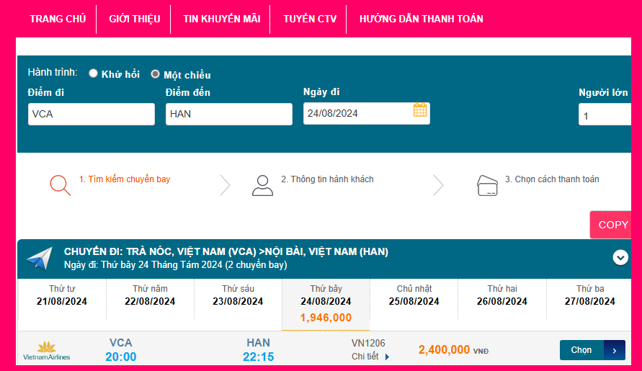Click the paper airplane icon in flight header
This screenshot has height=371, width=642.
point(40,258)
